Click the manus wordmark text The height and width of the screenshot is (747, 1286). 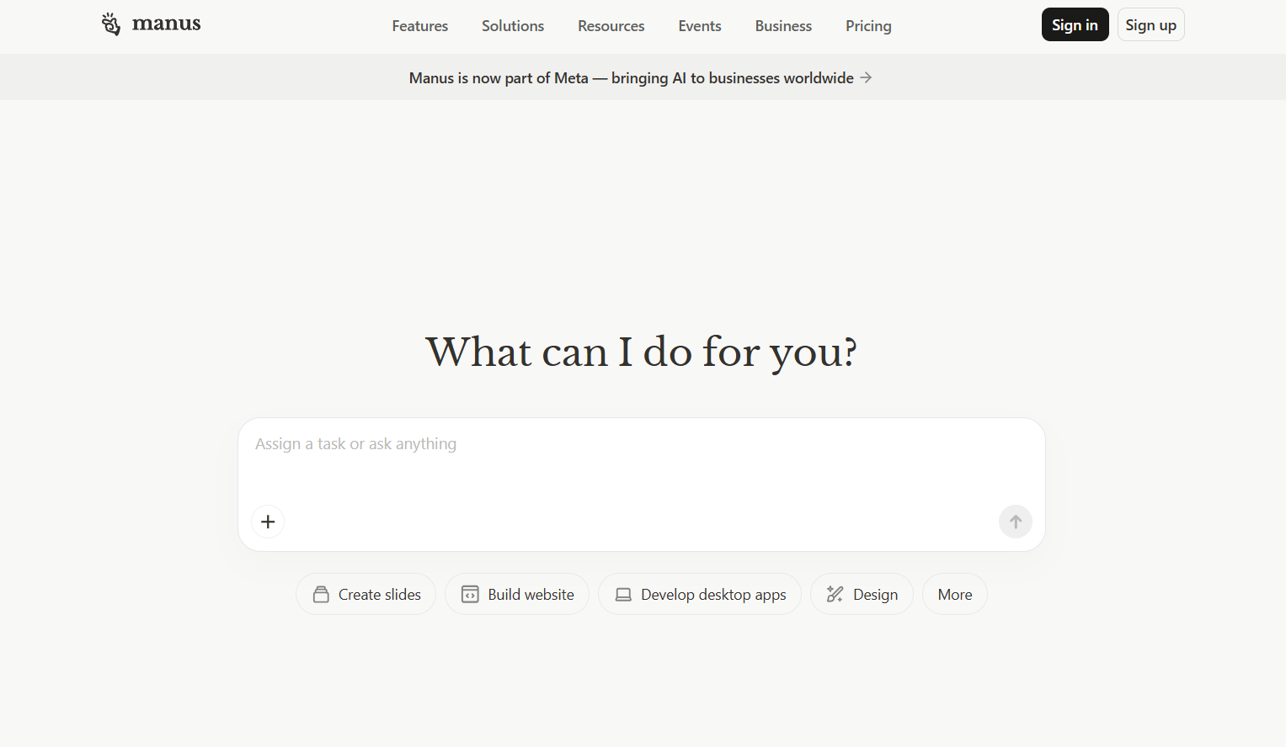coord(167,24)
